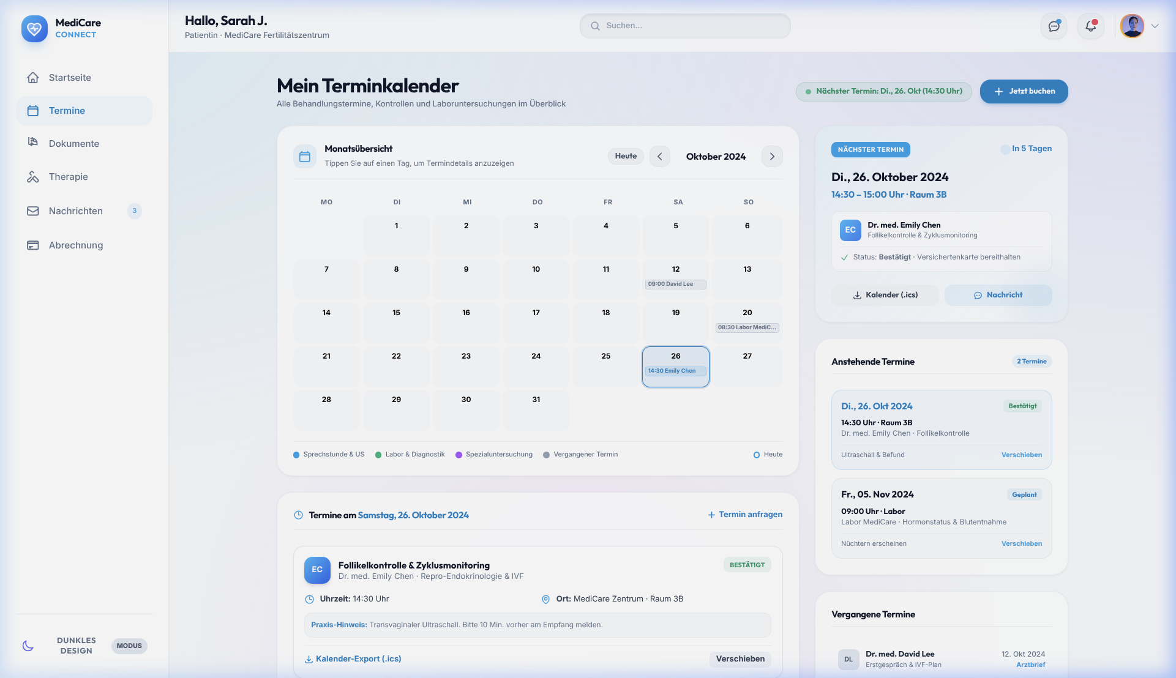Click the clock icon beside Termine am
This screenshot has width=1176, height=678.
pyautogui.click(x=299, y=515)
